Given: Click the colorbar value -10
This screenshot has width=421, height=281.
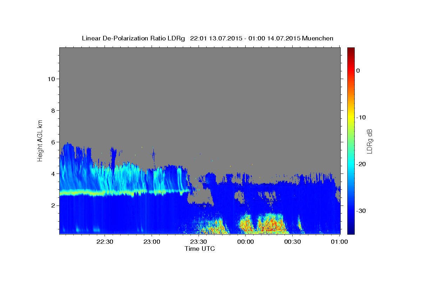Looking at the screenshot, I should (361, 117).
